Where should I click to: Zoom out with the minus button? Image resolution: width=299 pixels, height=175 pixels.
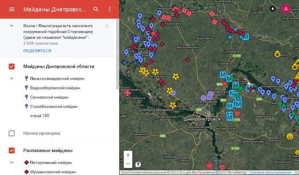coord(128,164)
